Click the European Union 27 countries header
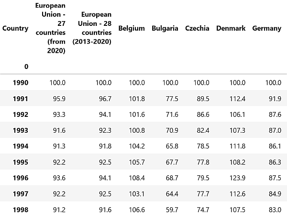This screenshot has height=217, width=287. pos(50,28)
